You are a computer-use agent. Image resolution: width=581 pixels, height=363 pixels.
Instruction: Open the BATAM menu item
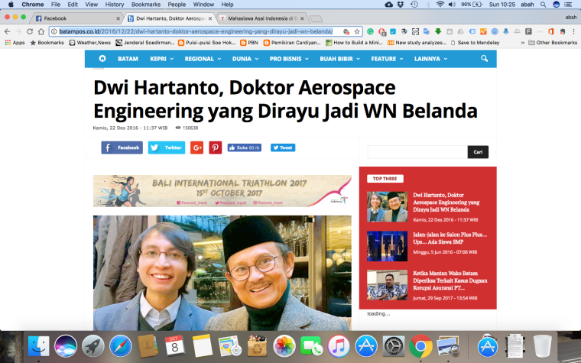(128, 59)
